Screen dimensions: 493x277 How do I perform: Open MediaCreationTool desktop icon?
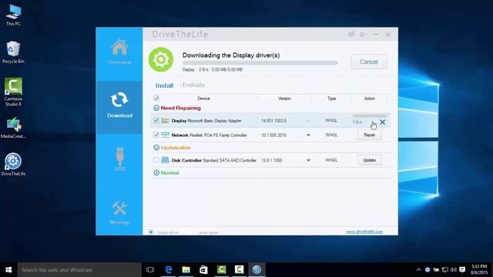pyautogui.click(x=13, y=128)
